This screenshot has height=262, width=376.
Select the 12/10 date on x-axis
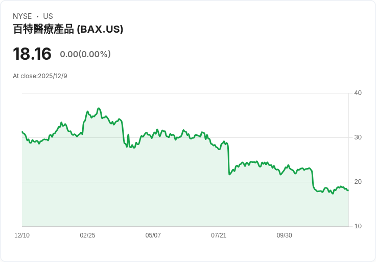point(22,235)
